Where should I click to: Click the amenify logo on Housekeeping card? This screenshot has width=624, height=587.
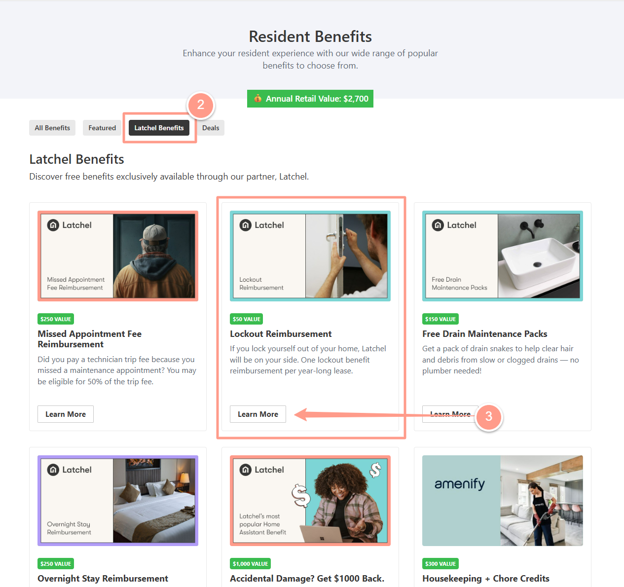pos(460,484)
